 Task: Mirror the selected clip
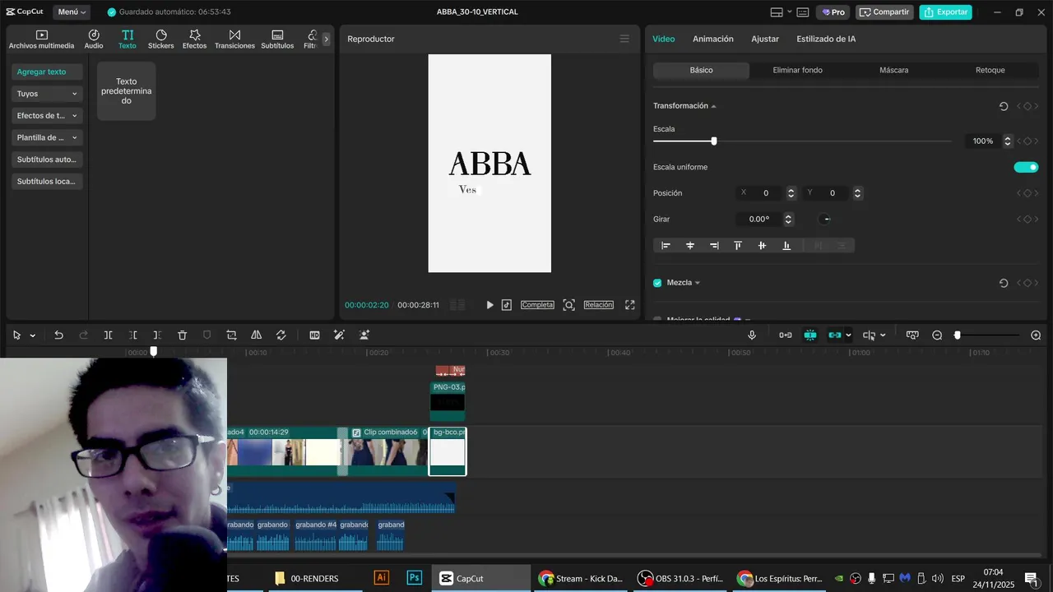pos(257,335)
